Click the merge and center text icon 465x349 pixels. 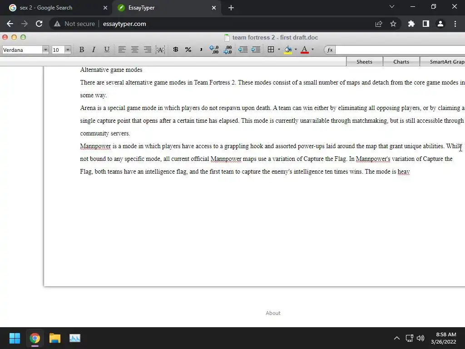(160, 50)
